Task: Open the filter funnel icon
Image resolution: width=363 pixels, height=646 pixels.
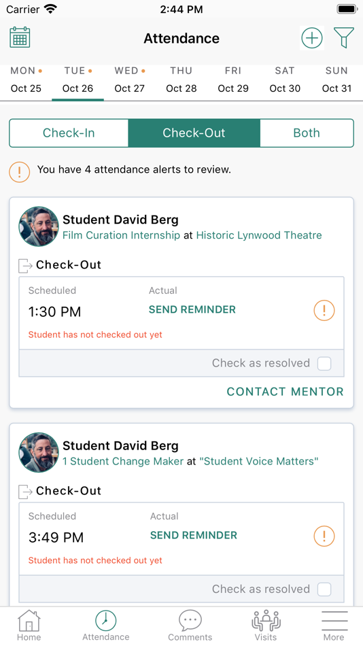Action: tap(344, 38)
